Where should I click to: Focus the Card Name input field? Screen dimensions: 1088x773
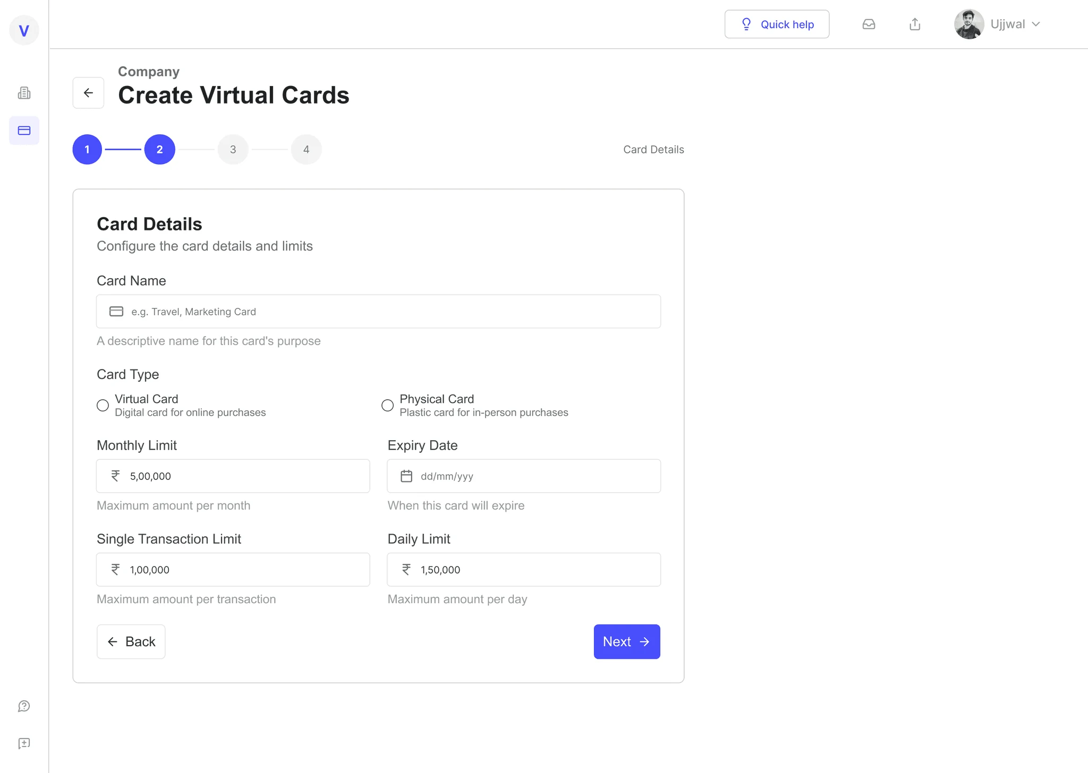click(378, 312)
